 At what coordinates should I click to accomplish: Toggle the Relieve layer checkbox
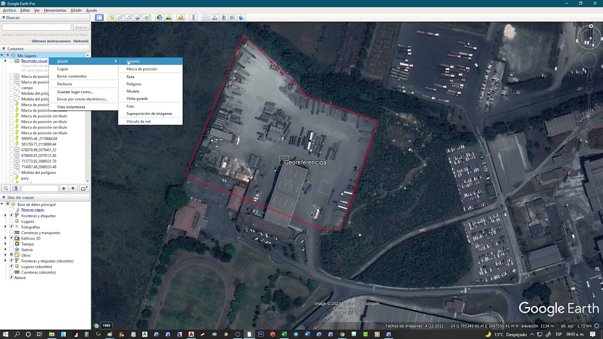coord(11,278)
